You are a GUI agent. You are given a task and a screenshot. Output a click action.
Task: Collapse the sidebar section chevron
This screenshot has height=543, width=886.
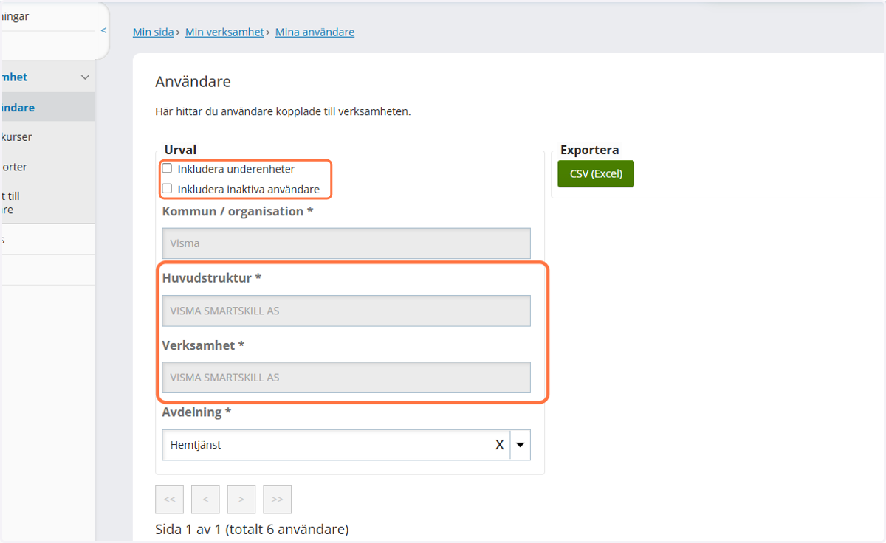click(x=85, y=77)
